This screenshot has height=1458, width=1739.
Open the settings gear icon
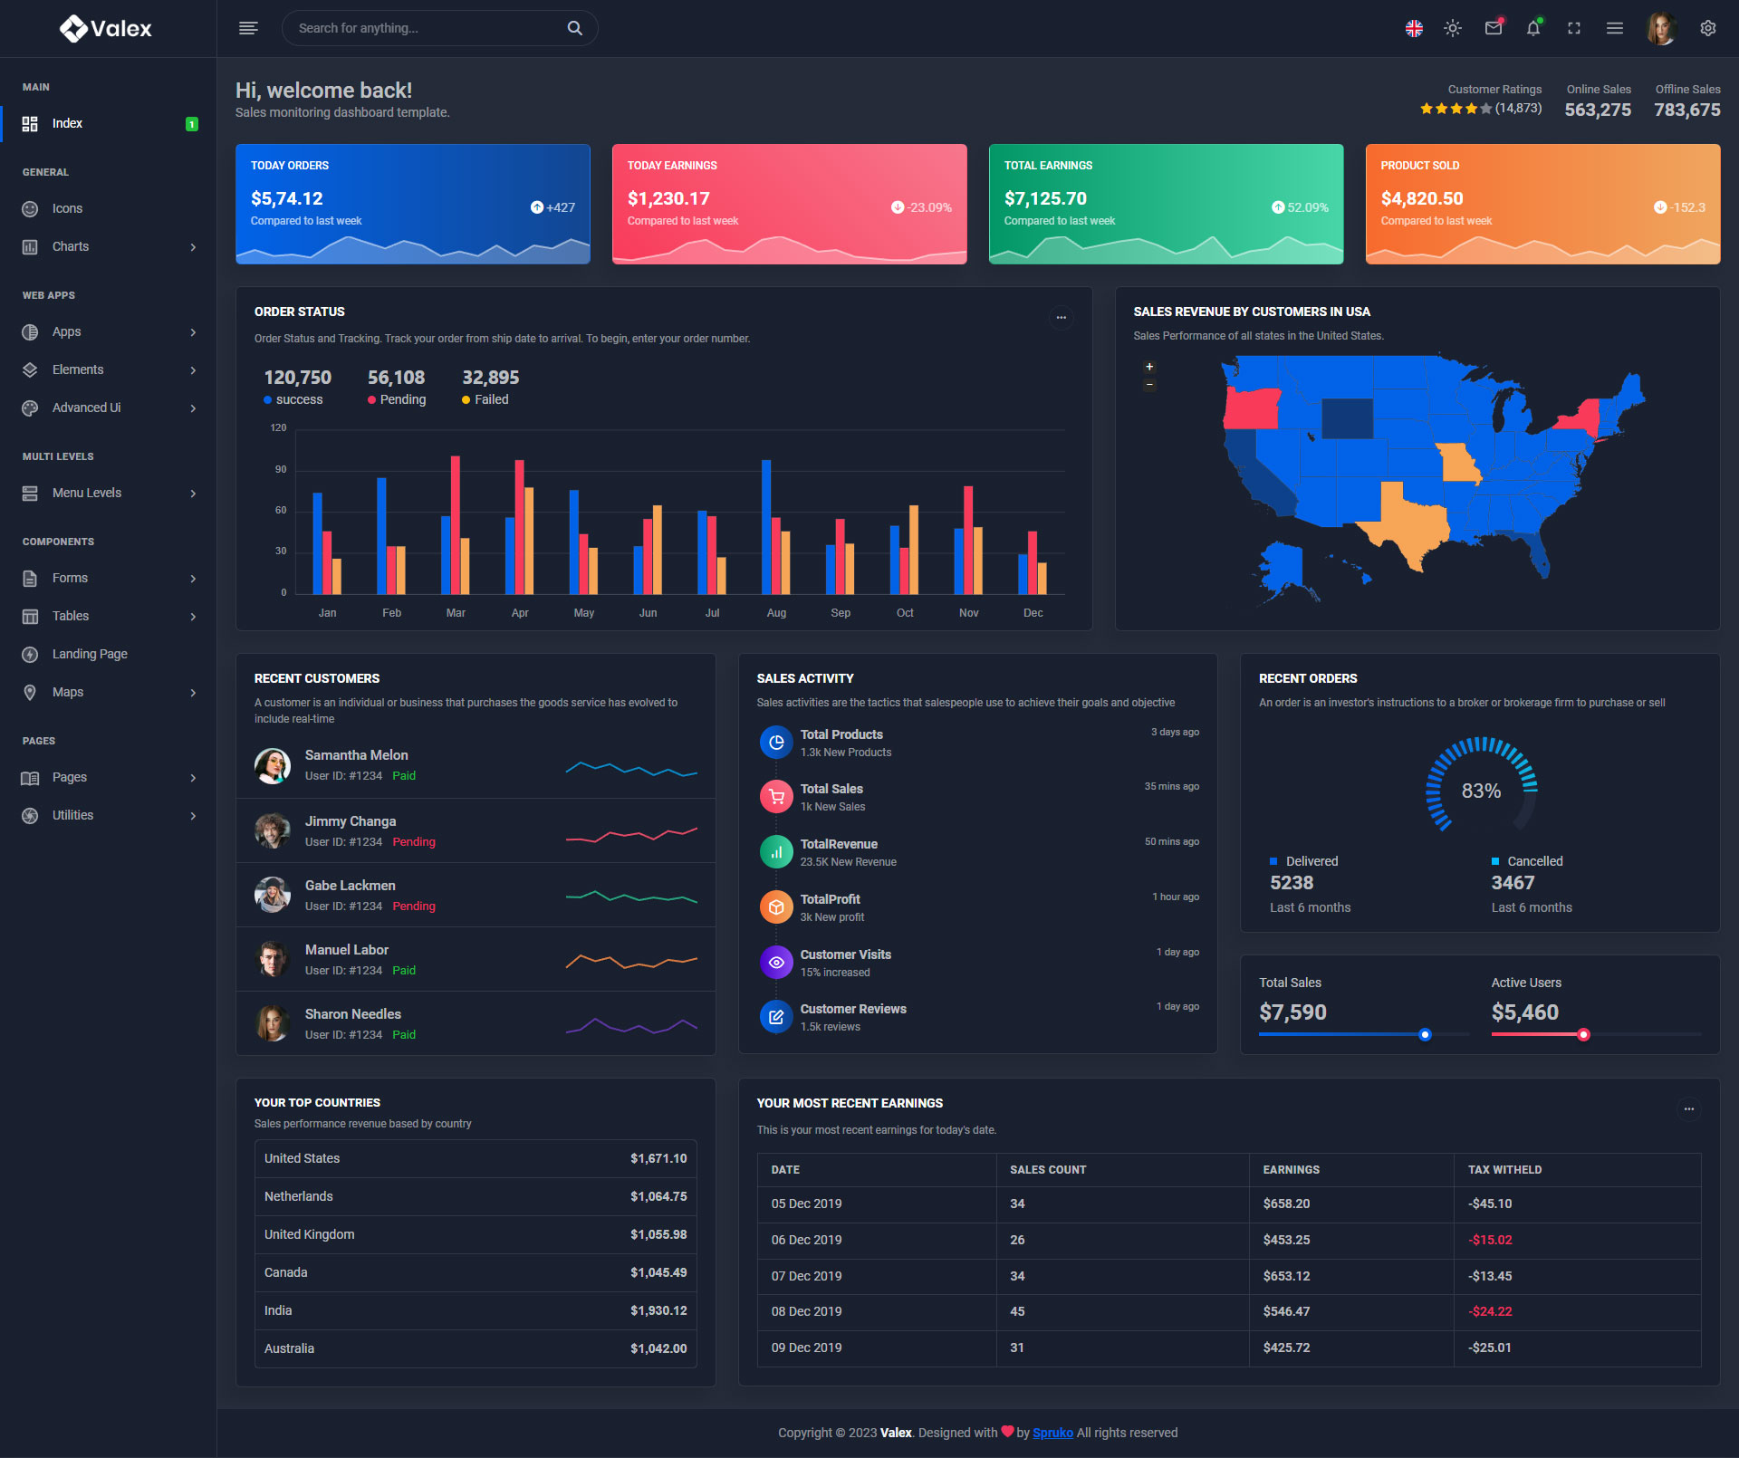point(1707,29)
